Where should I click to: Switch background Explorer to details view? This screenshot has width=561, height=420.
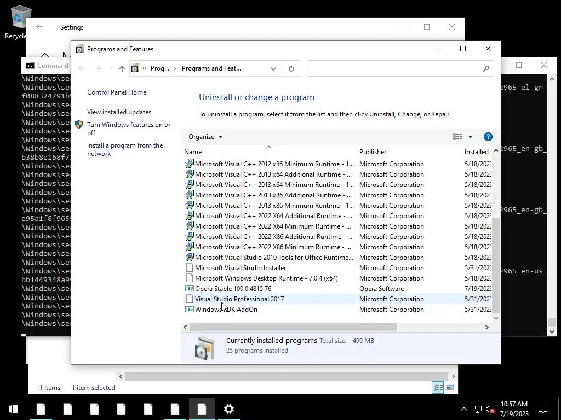point(438,388)
